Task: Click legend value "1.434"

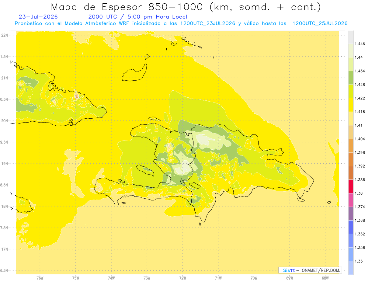Action: pyautogui.click(x=360, y=71)
